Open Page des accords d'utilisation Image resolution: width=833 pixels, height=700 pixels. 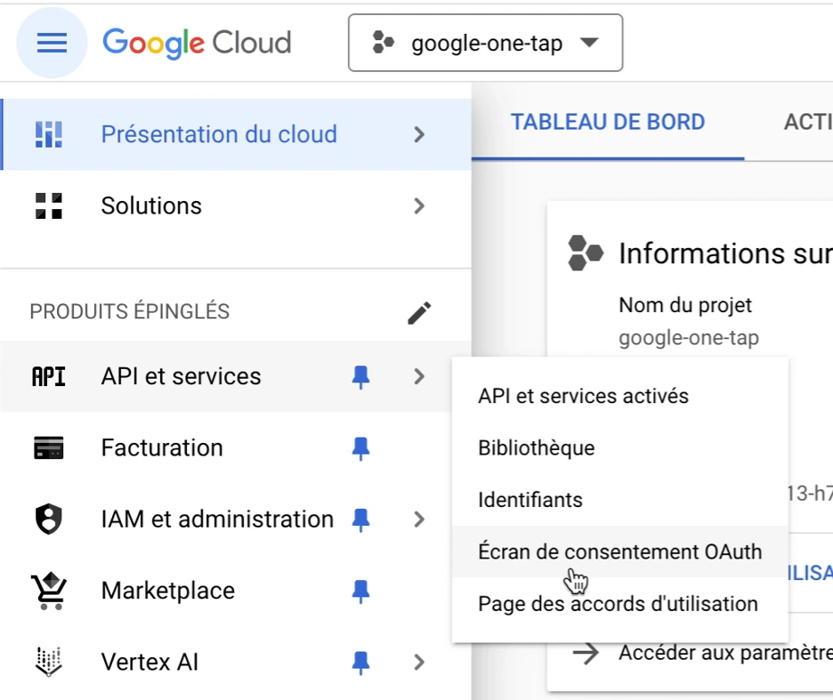pos(618,604)
